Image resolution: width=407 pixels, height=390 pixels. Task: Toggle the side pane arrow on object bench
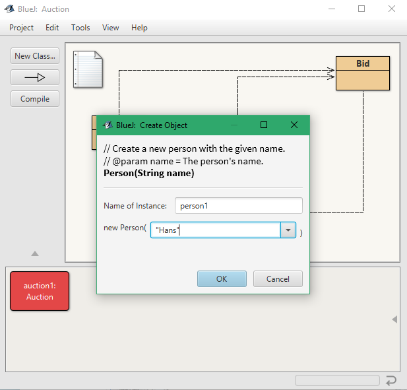[x=394, y=319]
